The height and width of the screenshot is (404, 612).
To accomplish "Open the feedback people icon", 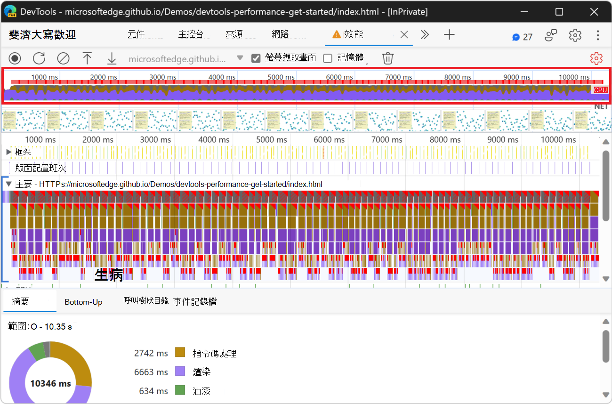I will coord(551,35).
